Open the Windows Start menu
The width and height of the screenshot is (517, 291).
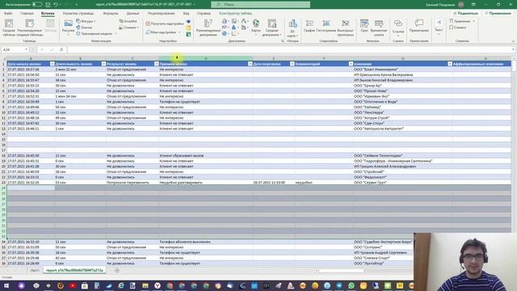pyautogui.click(x=6, y=285)
